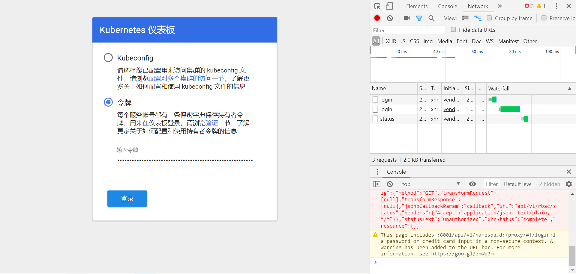This screenshot has height=274, width=576.
Task: Filter requests by Font
Action: (462, 41)
